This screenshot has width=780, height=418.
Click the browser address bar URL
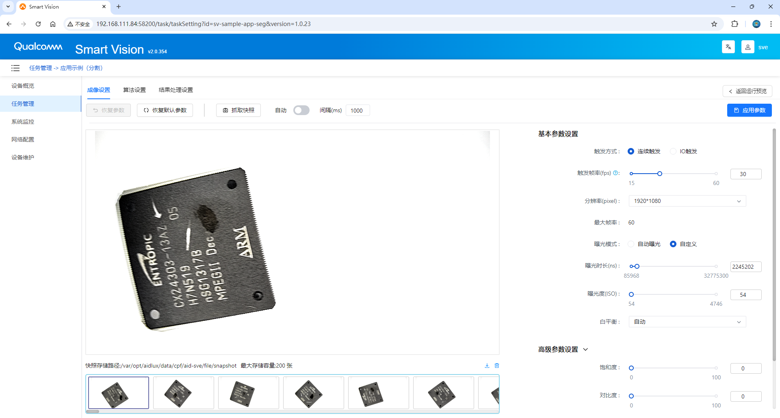point(204,24)
